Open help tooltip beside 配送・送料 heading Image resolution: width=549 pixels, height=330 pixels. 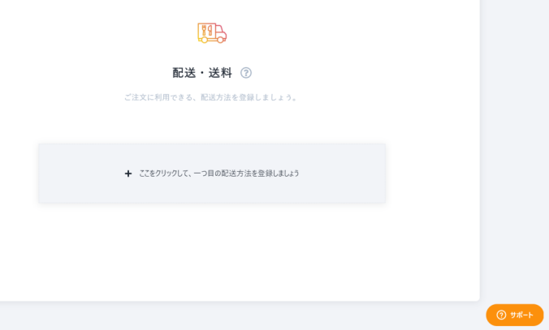tap(246, 73)
